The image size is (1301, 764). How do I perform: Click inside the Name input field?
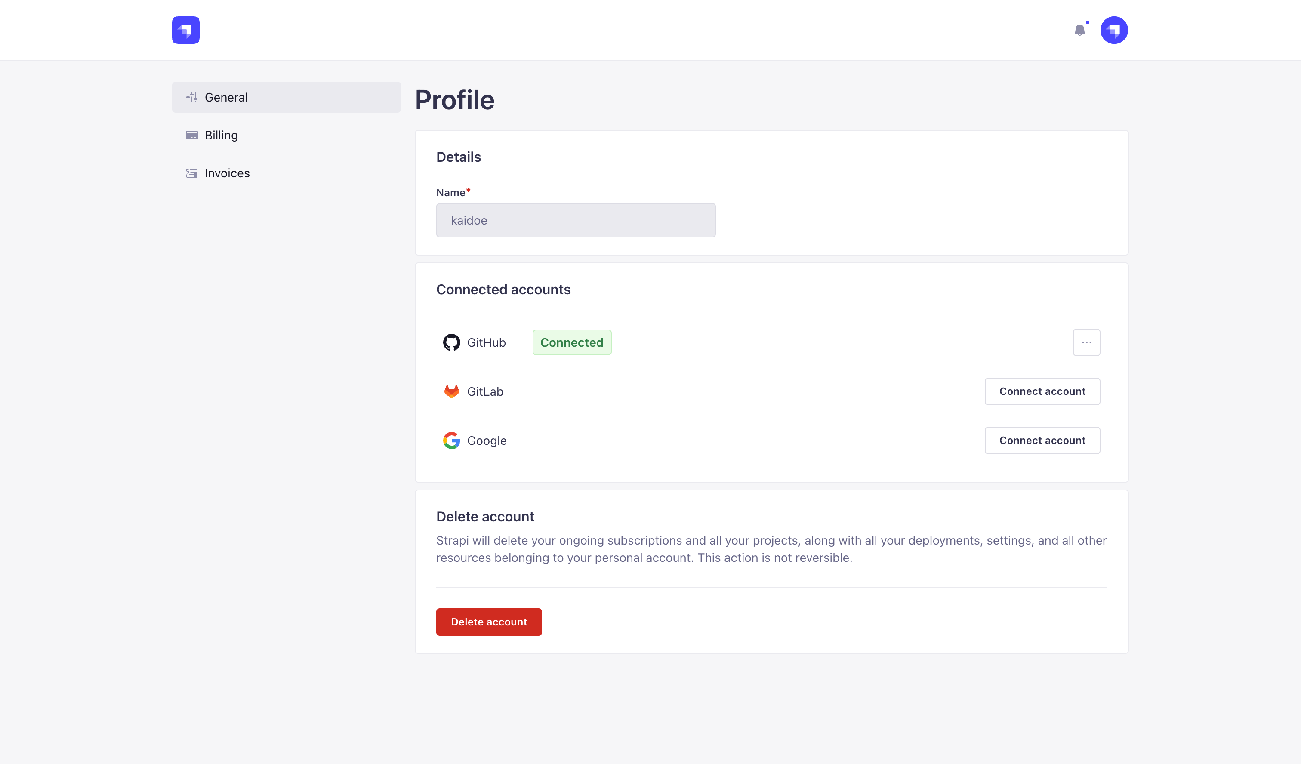tap(575, 220)
